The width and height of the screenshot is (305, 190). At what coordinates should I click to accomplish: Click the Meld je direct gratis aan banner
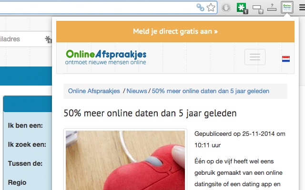point(175,31)
